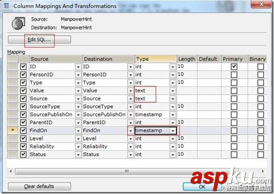The image size is (274, 194).
Task: Open the Type dropdown for the Value row
Action: [173, 91]
